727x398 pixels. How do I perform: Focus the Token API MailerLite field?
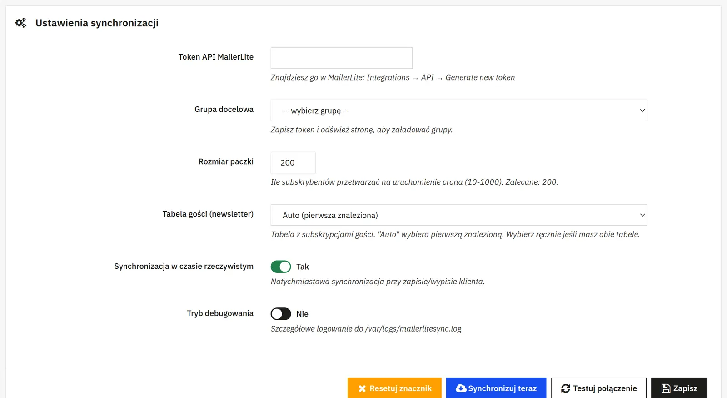tap(342, 58)
